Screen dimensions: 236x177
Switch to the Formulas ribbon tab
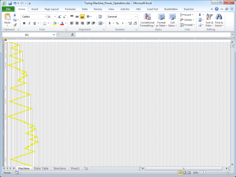[70, 9]
